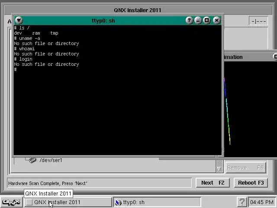Click the ttyp0: sh terminal title bar
This screenshot has height=208, width=277.
[103, 20]
